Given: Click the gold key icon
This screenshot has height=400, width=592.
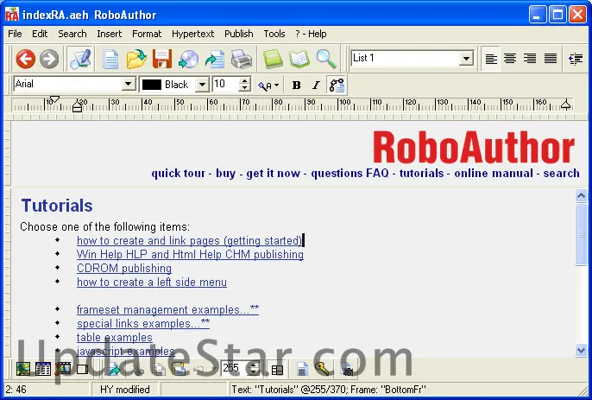Looking at the screenshot, I should coord(322,369).
